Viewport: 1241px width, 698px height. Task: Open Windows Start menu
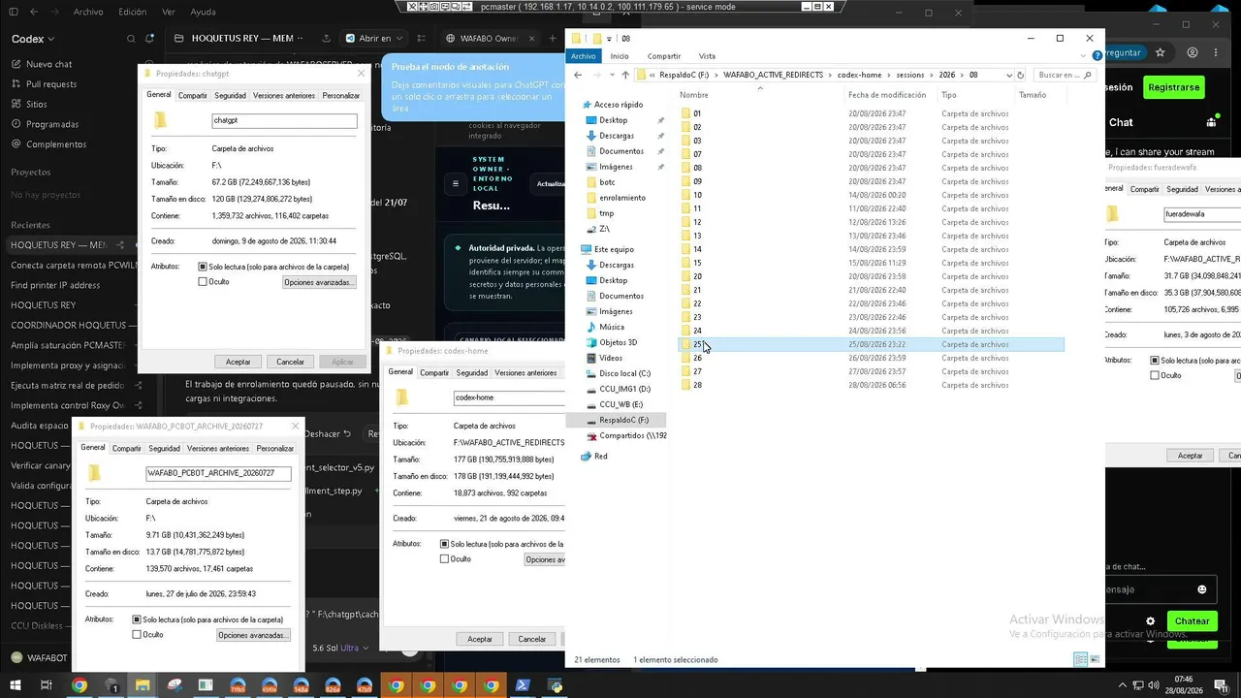click(x=15, y=685)
